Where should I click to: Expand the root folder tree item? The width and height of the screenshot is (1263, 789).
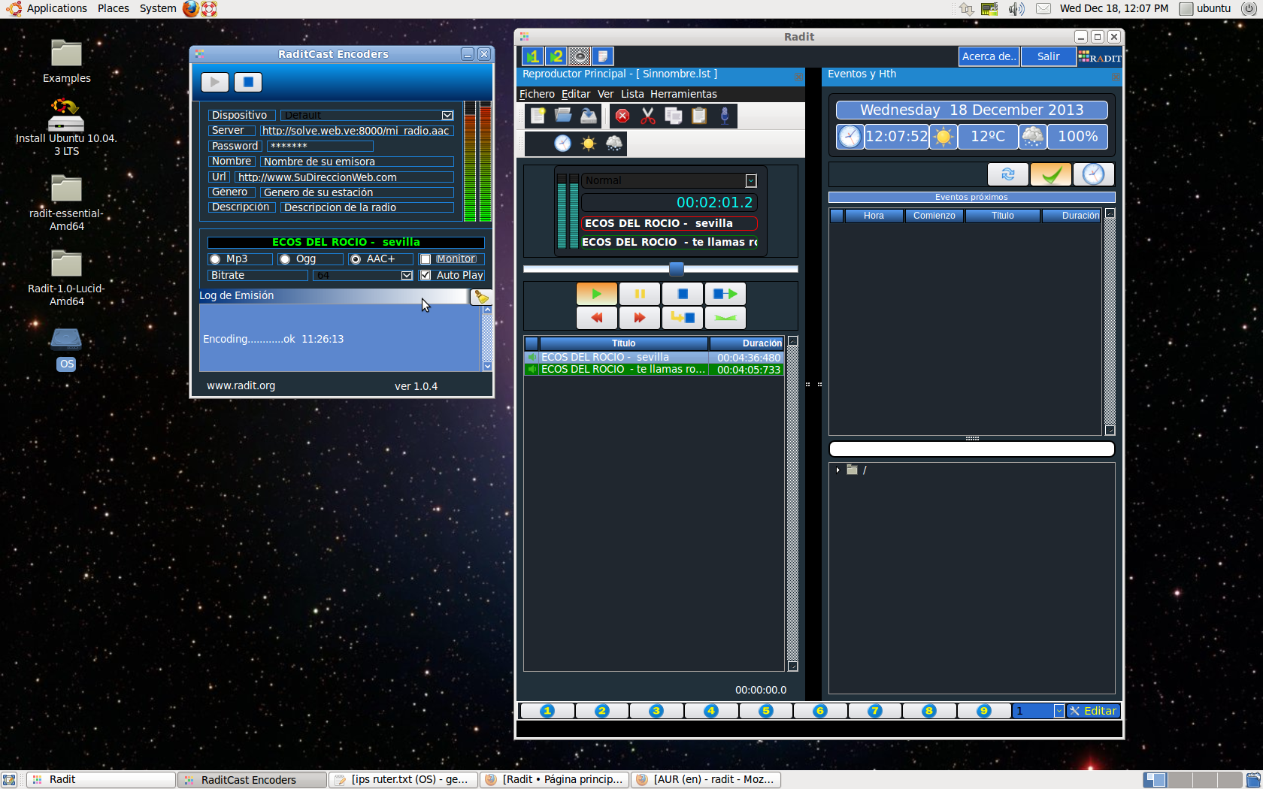tap(837, 470)
